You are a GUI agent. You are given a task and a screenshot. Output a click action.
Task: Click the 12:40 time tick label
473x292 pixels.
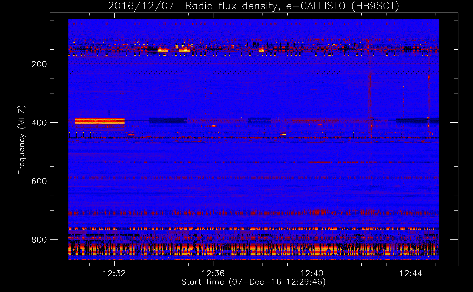(x=312, y=273)
